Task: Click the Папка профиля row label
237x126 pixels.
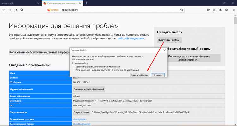Action: coord(18,112)
